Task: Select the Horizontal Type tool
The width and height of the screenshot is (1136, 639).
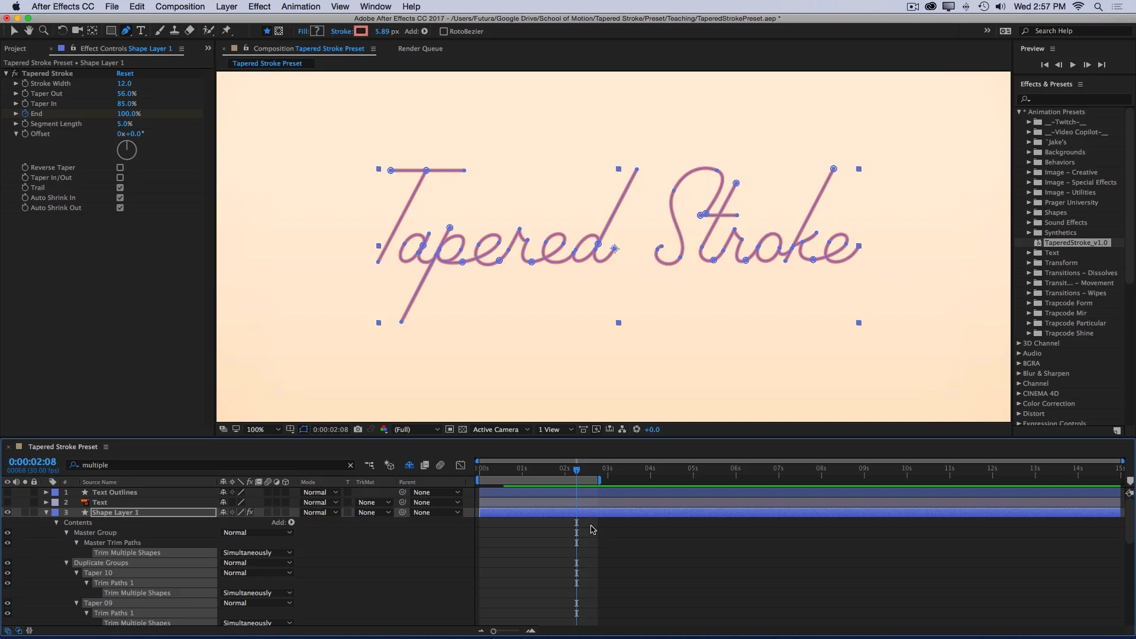Action: (x=141, y=31)
